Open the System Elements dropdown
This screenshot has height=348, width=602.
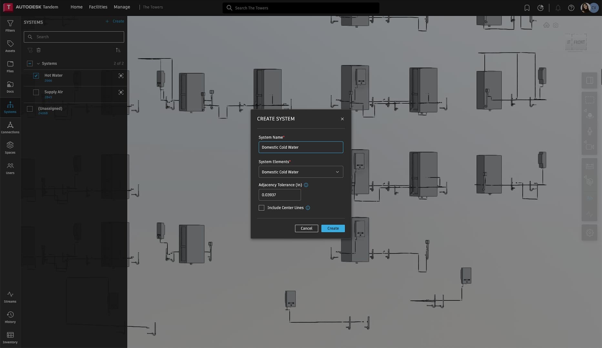coord(301,172)
